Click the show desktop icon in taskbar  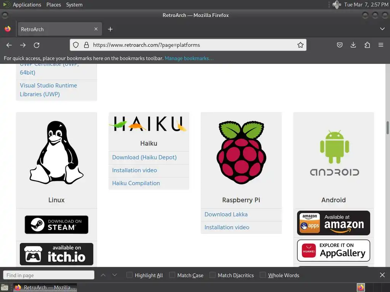pyautogui.click(x=5, y=287)
